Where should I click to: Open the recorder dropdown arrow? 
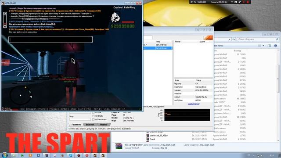[232, 2]
